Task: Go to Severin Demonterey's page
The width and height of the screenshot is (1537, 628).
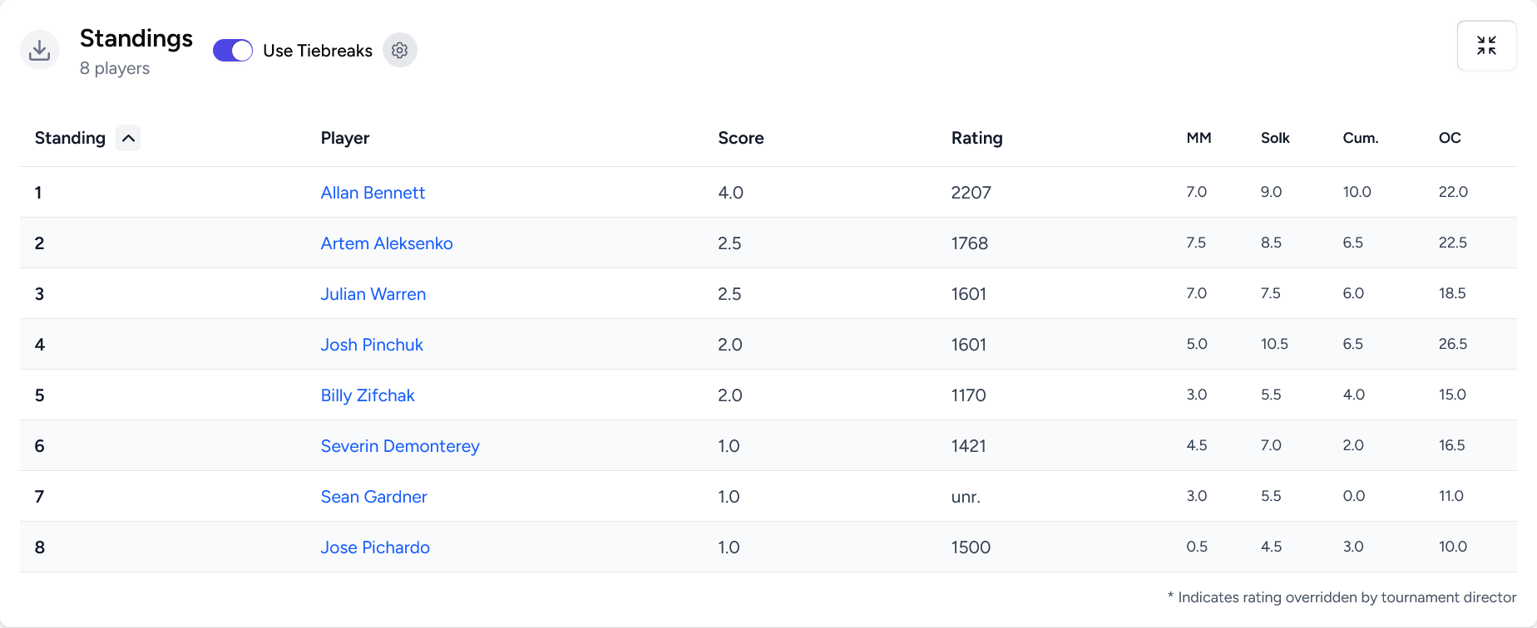Action: (400, 446)
